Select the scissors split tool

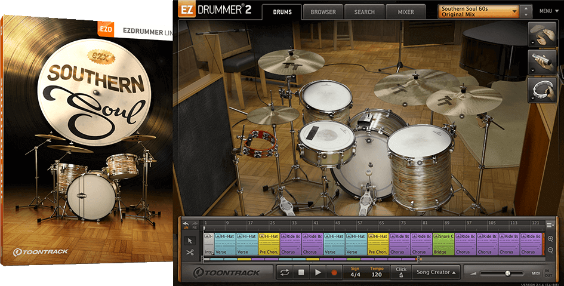click(x=190, y=253)
